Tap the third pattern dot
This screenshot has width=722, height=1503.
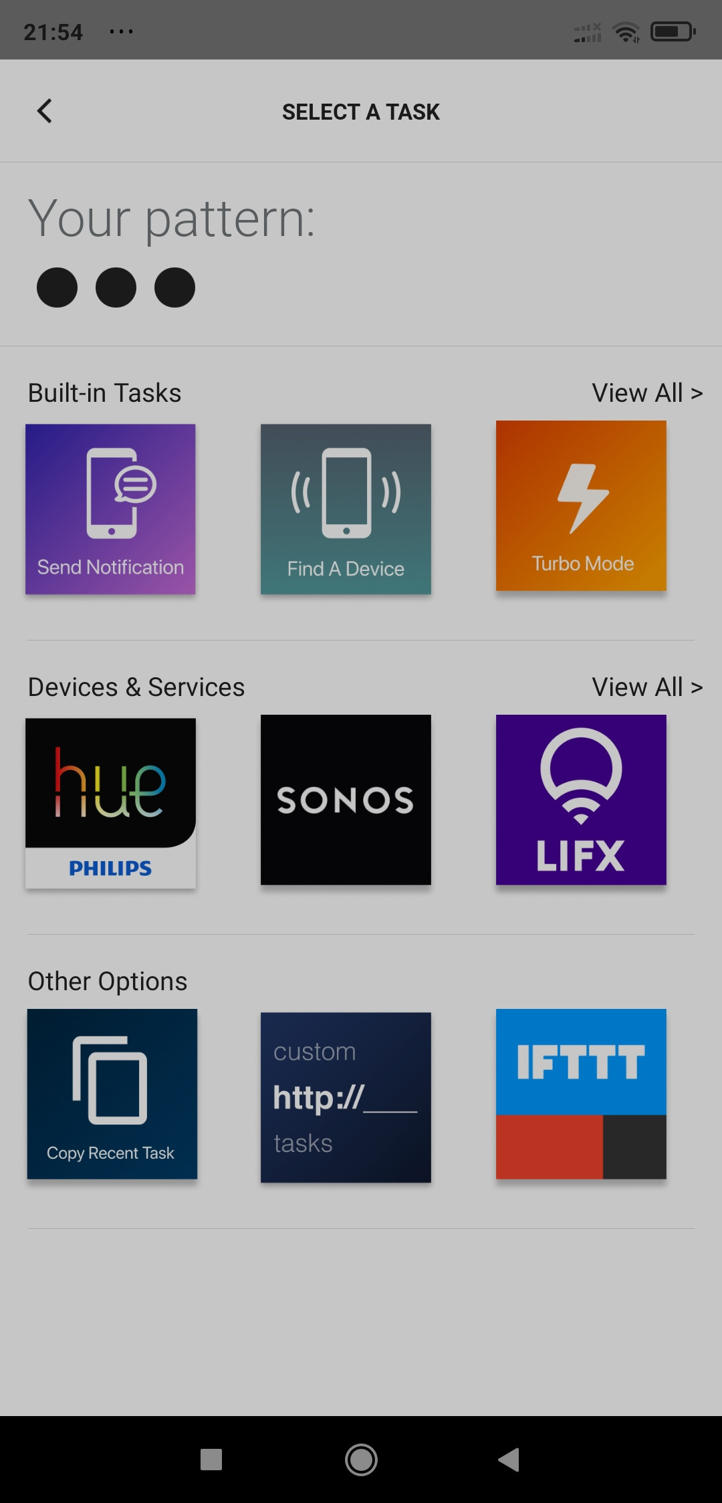click(x=175, y=287)
